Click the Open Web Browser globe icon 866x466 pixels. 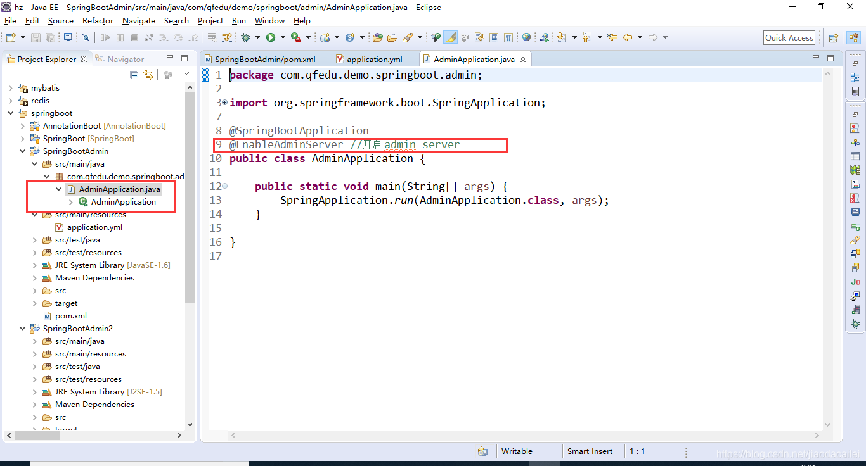click(526, 38)
